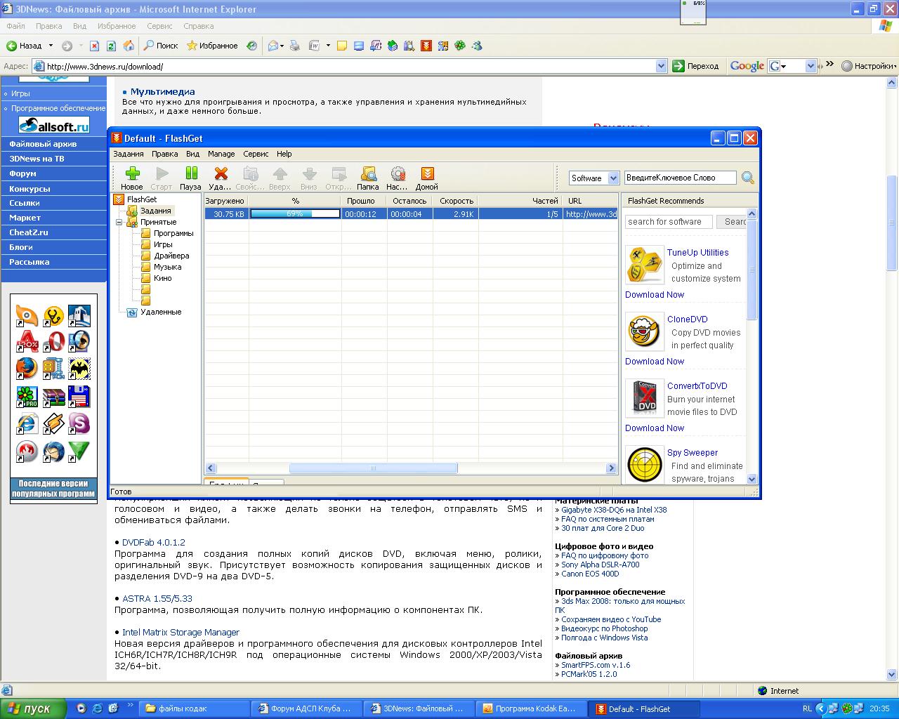This screenshot has height=719, width=899.
Task: Click the Переход go button
Action: click(696, 66)
